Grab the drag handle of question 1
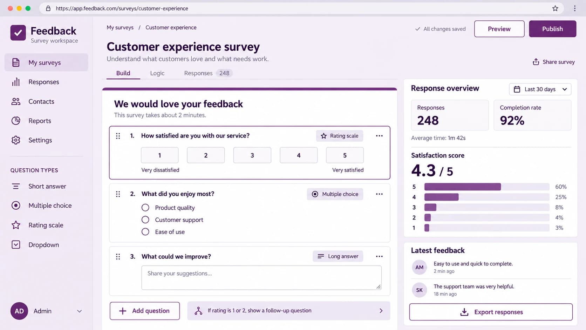The image size is (586, 330). coord(118,136)
